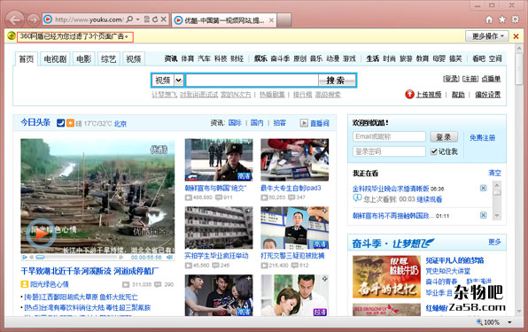This screenshot has width=528, height=332.
Task: Switch to the 视频 tab
Action: pos(134,59)
